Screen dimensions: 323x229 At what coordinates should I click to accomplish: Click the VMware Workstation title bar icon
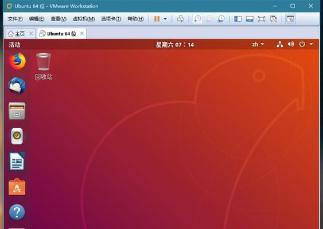click(x=9, y=6)
